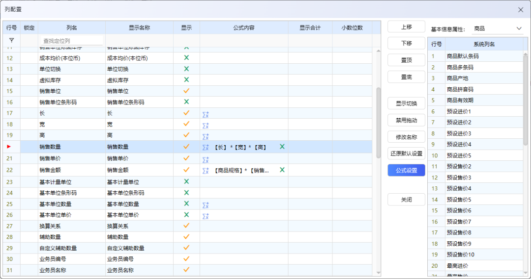Click the filter funnel icon in header row

(11, 41)
